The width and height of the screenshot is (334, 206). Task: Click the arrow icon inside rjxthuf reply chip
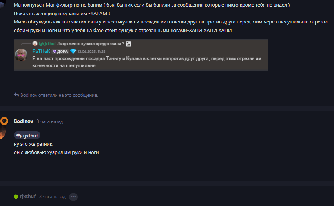19,136
